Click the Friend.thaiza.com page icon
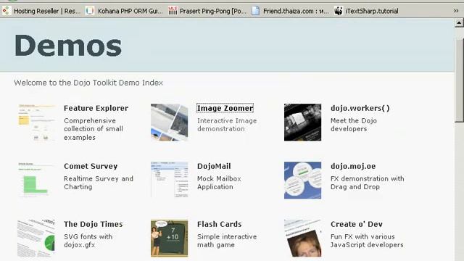Image resolution: width=464 pixels, height=261 pixels. pos(255,12)
